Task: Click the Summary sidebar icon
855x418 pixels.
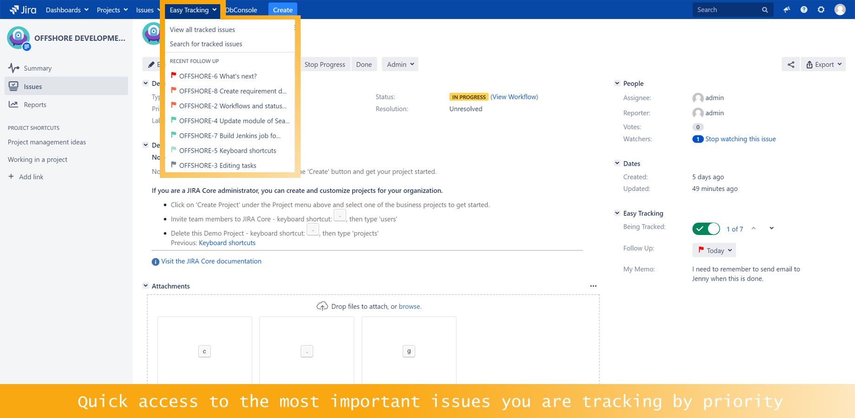Action: click(x=13, y=68)
